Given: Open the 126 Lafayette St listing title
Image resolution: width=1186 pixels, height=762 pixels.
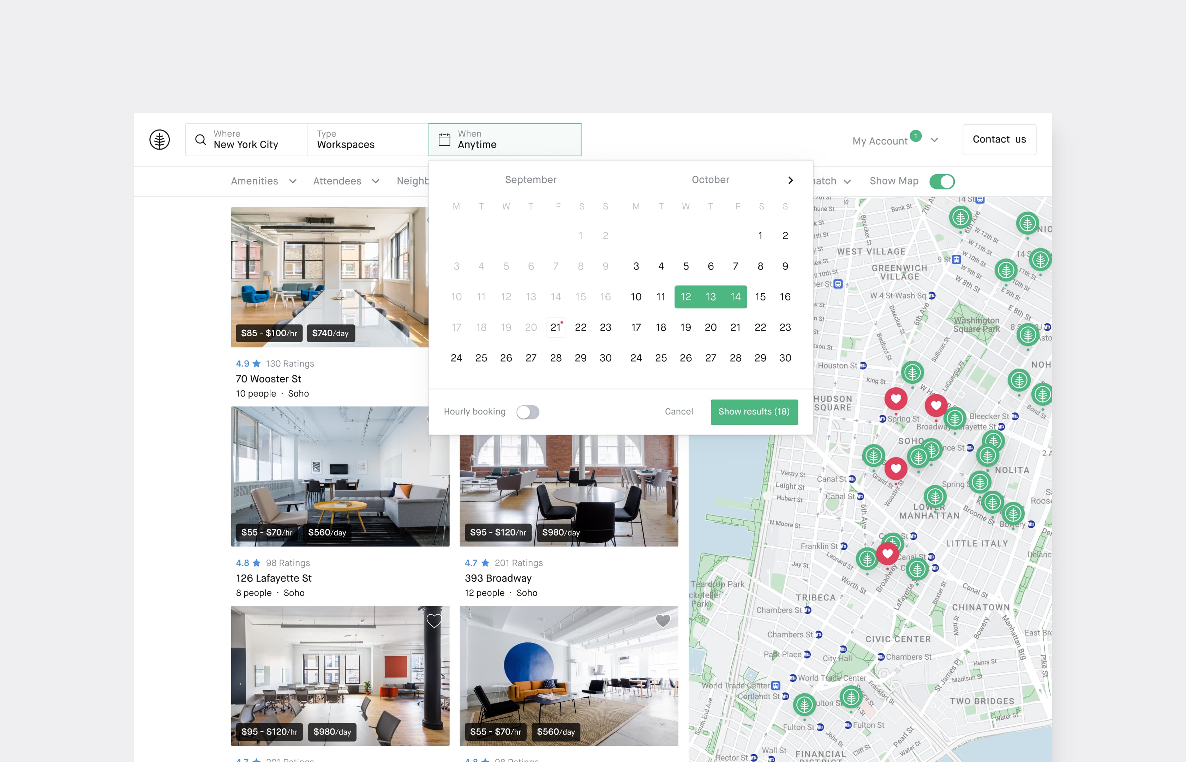Looking at the screenshot, I should pos(274,579).
